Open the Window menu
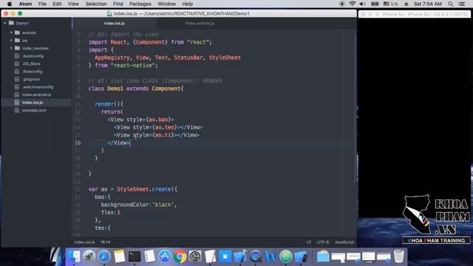The height and width of the screenshot is (266, 473). (x=166, y=4)
